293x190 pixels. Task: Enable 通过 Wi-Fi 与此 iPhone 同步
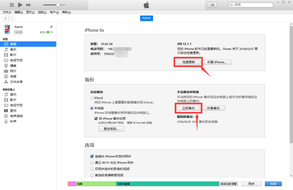(x=92, y=162)
